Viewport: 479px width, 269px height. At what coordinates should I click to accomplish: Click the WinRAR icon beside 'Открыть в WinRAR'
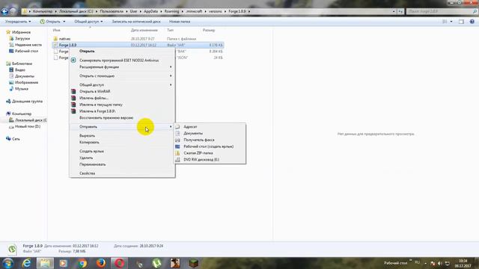(73, 91)
